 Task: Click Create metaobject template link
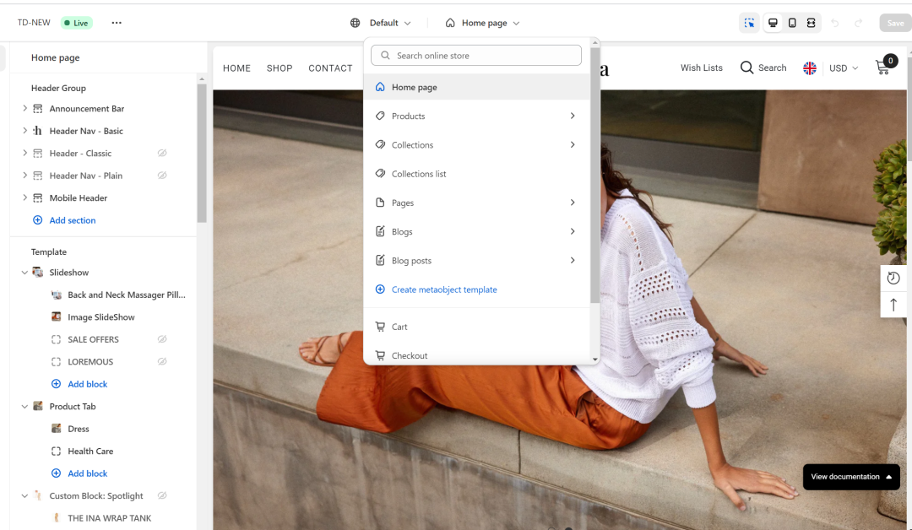click(x=443, y=289)
